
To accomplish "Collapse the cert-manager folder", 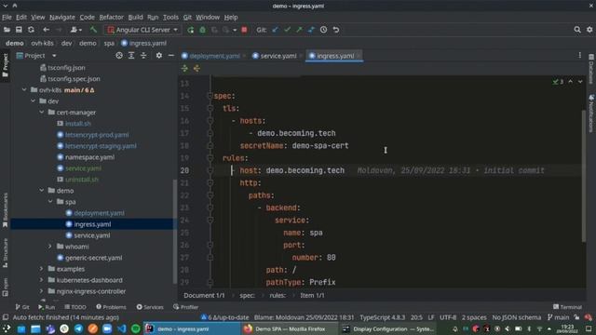I will tap(41, 113).
